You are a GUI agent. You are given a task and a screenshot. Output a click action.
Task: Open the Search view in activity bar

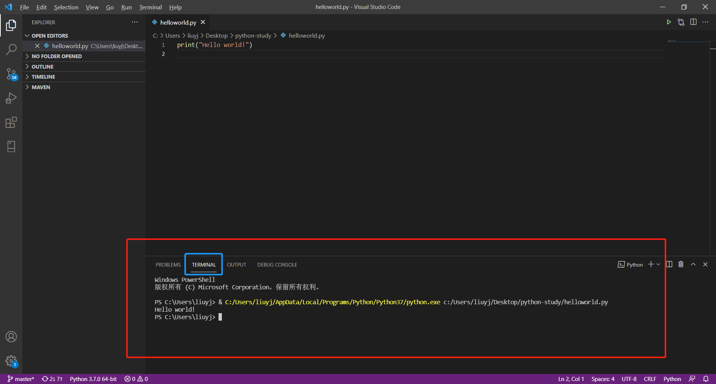tap(11, 49)
